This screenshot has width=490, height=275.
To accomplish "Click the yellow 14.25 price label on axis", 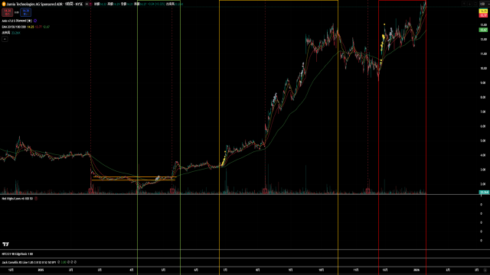I will point(483,11).
